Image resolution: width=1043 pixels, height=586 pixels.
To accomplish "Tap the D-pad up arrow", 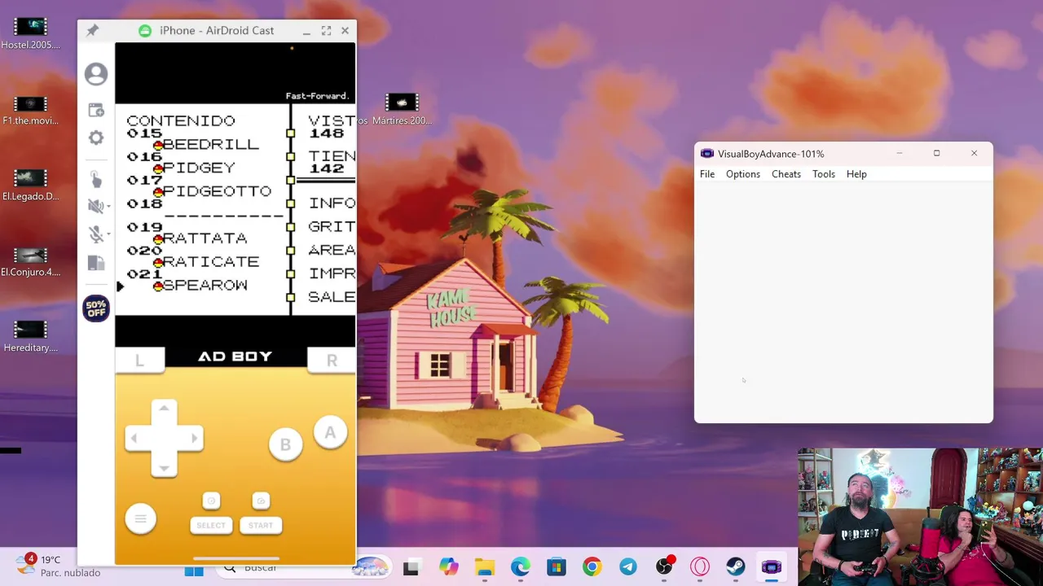I will coord(164,409).
